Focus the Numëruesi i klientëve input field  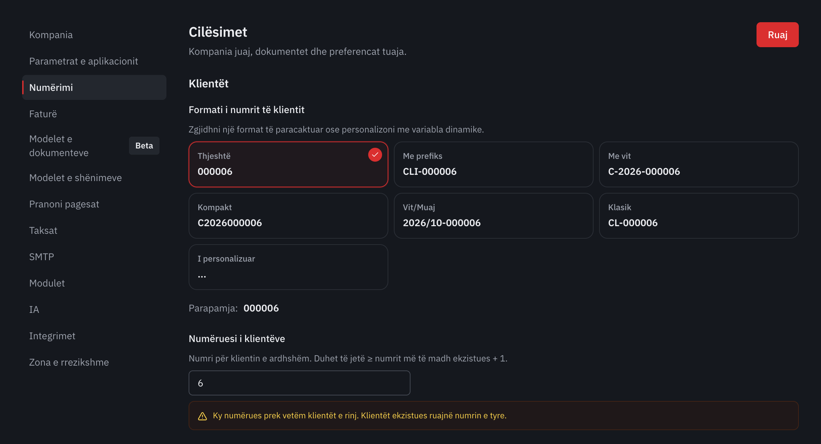coord(300,383)
